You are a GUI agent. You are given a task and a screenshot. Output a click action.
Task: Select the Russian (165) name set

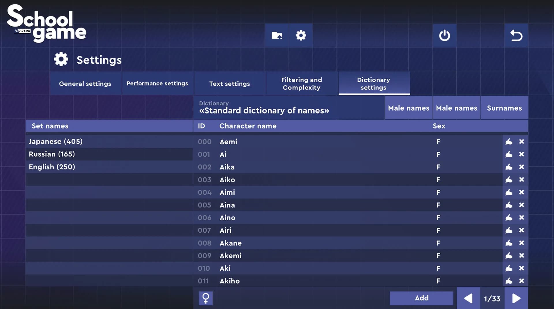click(109, 154)
